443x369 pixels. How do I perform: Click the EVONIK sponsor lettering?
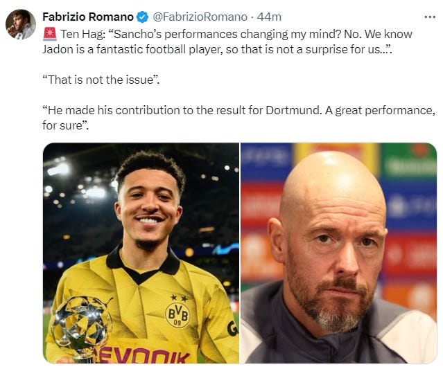pyautogui.click(x=144, y=355)
